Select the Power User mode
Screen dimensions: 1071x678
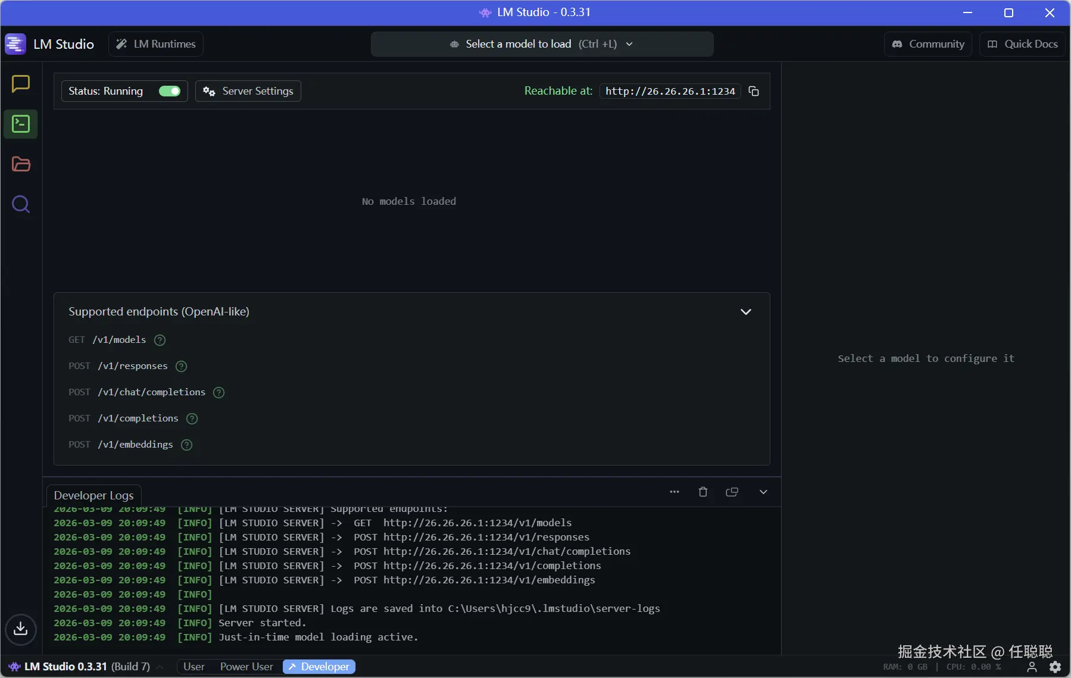pyautogui.click(x=246, y=667)
